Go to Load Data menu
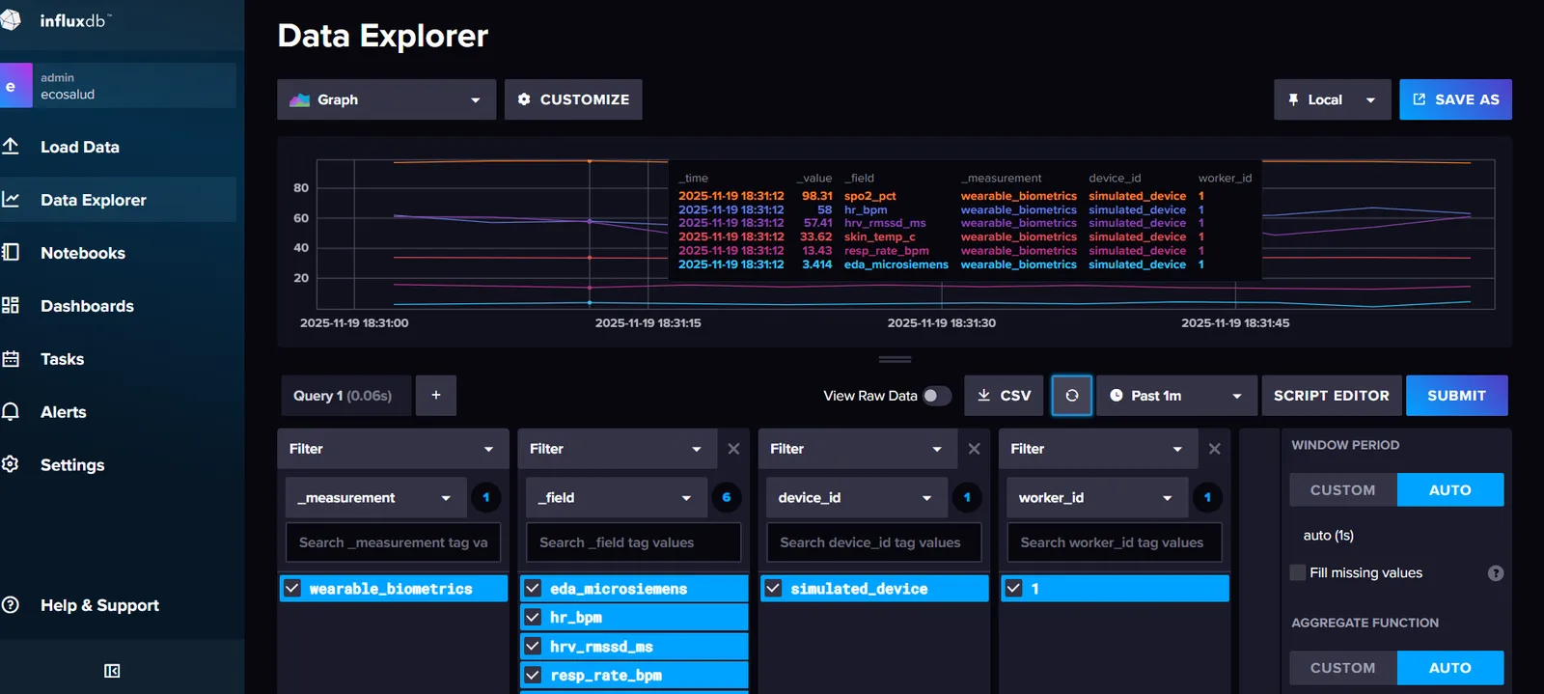Image resolution: width=1544 pixels, height=694 pixels. pos(80,147)
